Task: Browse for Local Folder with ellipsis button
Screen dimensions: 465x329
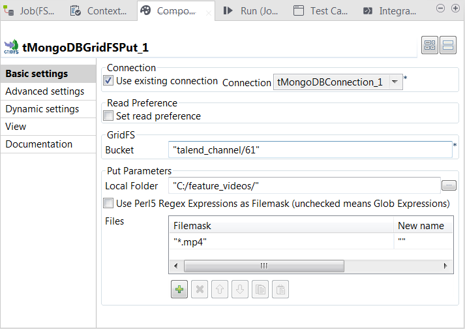Action: coord(449,186)
